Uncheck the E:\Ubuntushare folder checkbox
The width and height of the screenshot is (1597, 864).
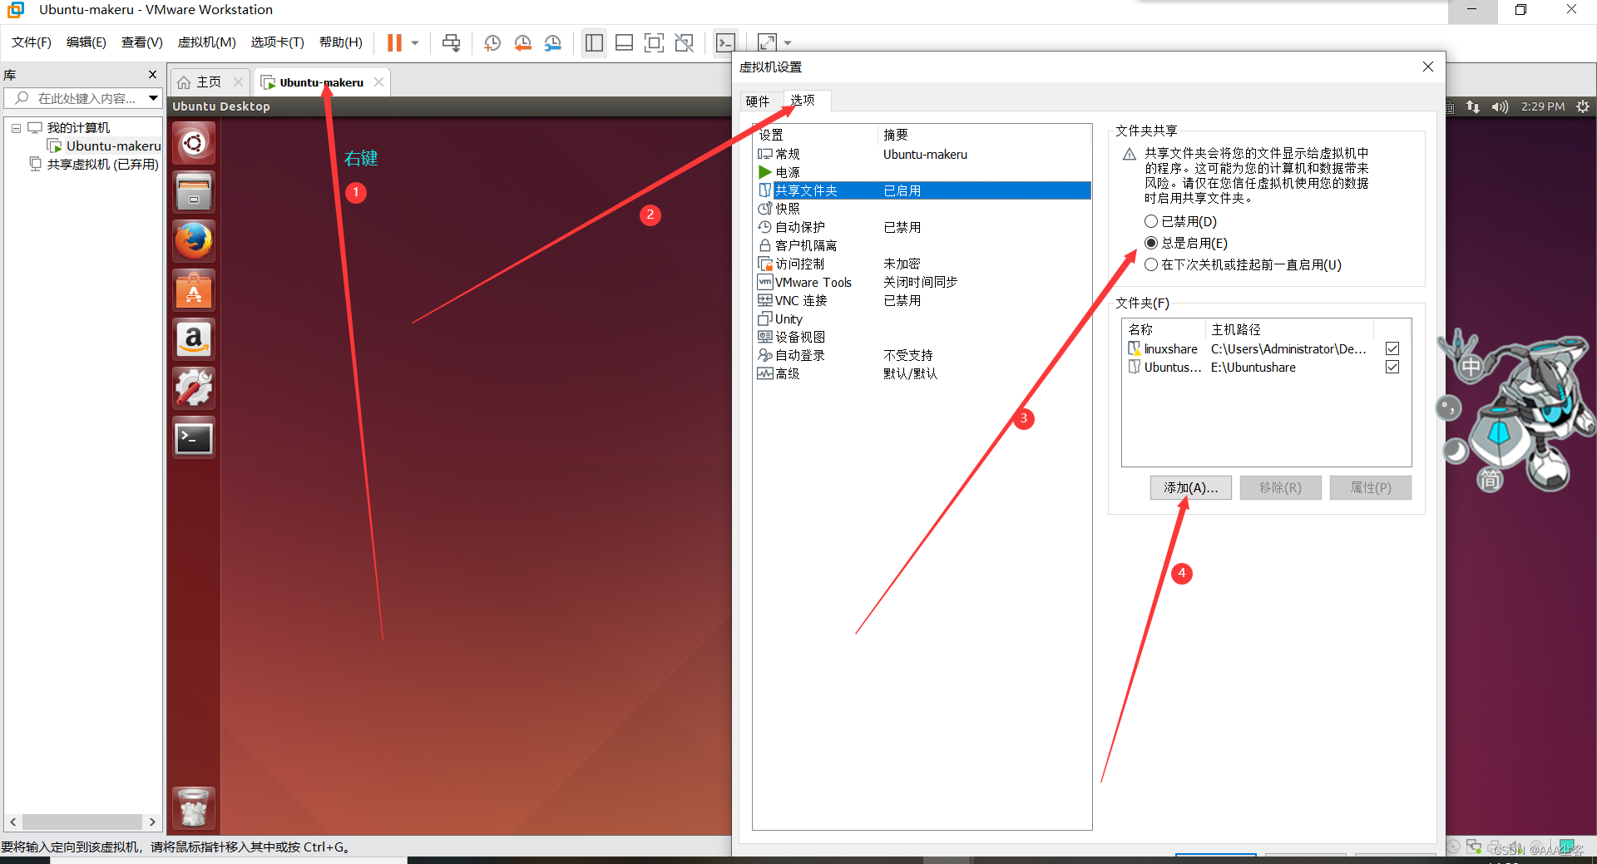1392,367
